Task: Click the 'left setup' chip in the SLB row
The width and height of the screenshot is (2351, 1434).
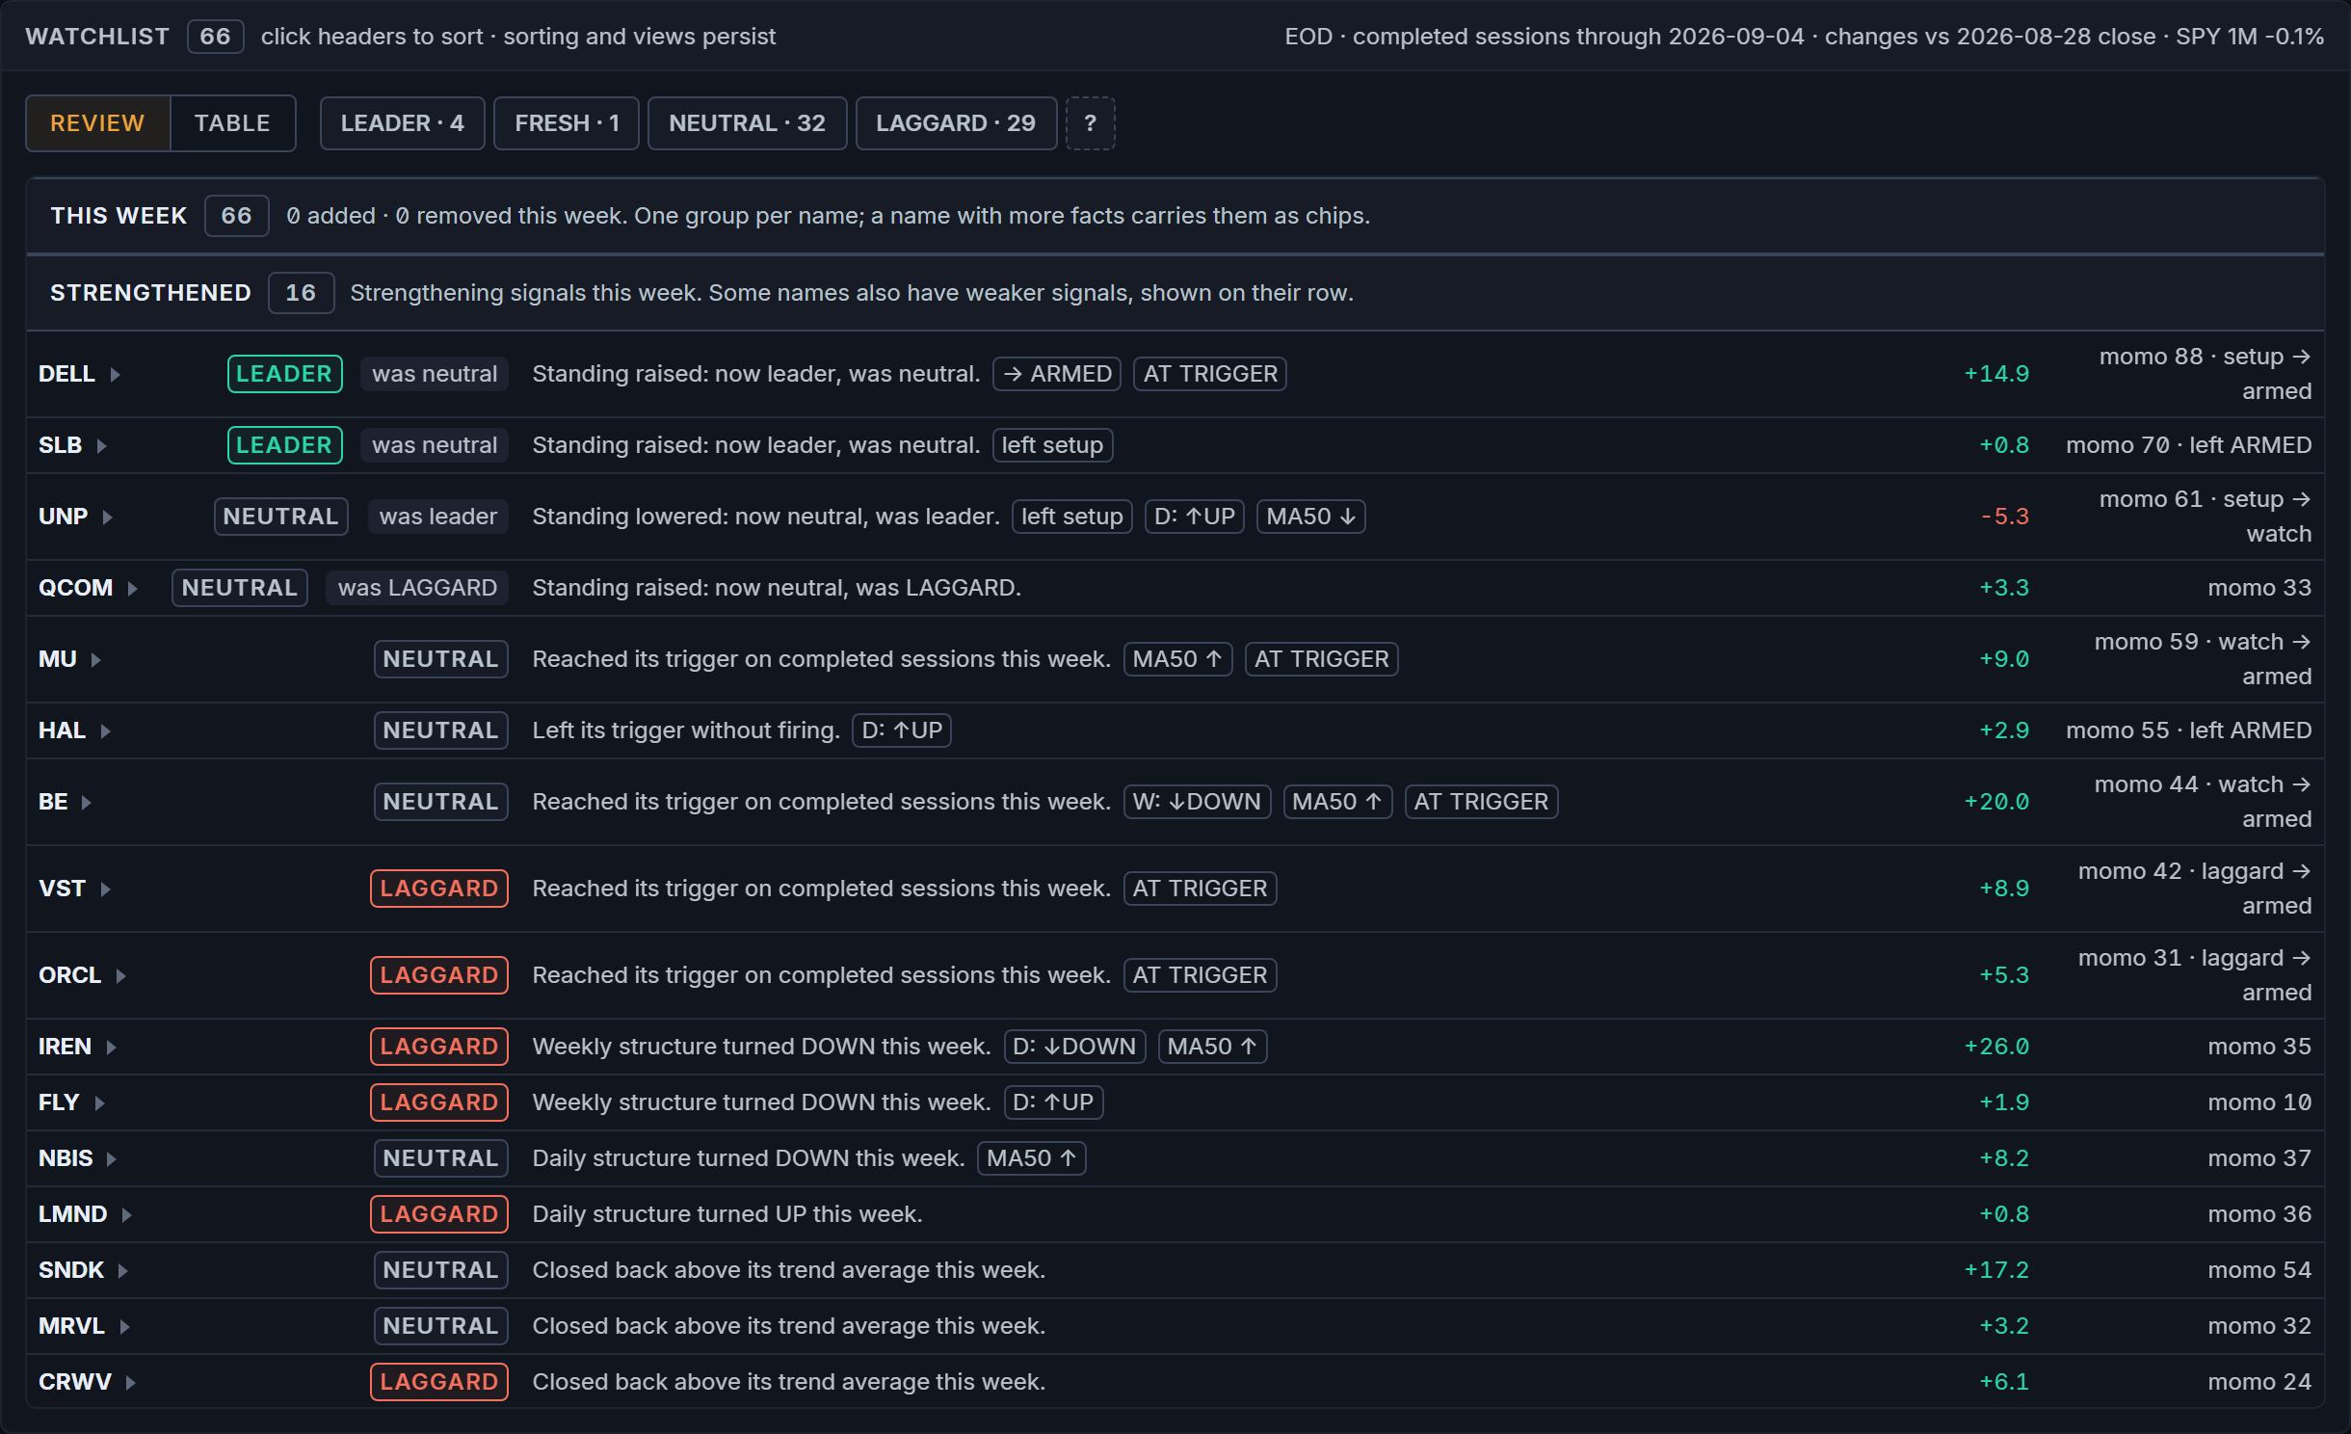Action: tap(1052, 445)
